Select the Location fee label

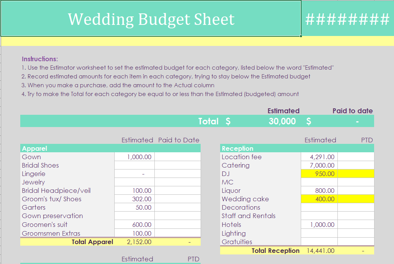coord(242,157)
